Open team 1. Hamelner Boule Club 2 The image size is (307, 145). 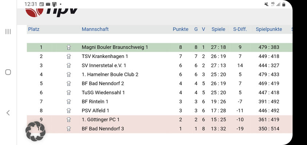coord(110,74)
